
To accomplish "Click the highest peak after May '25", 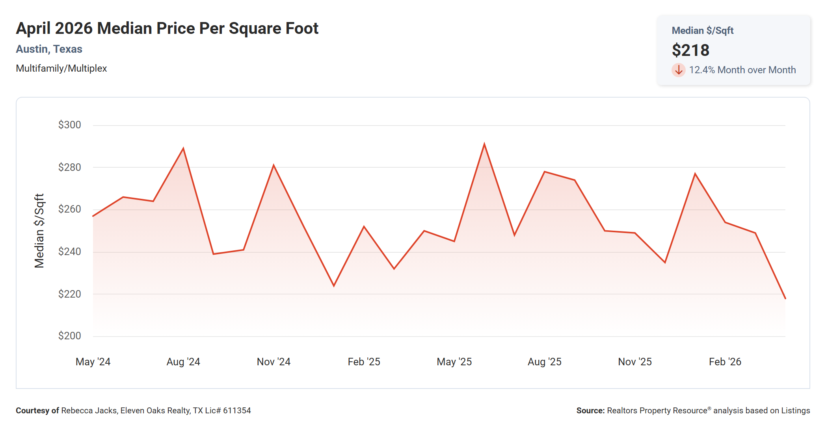I will tap(484, 144).
